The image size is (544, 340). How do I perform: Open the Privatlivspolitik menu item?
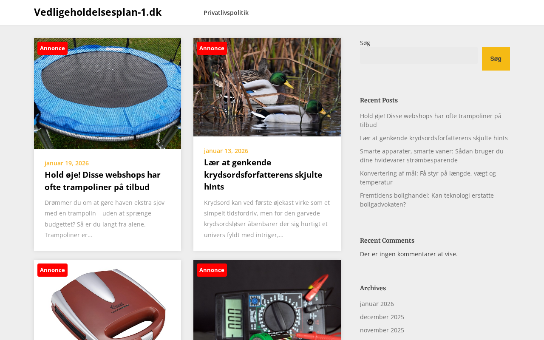[x=226, y=13]
